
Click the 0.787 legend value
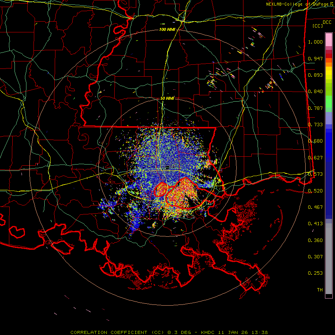click(315, 108)
